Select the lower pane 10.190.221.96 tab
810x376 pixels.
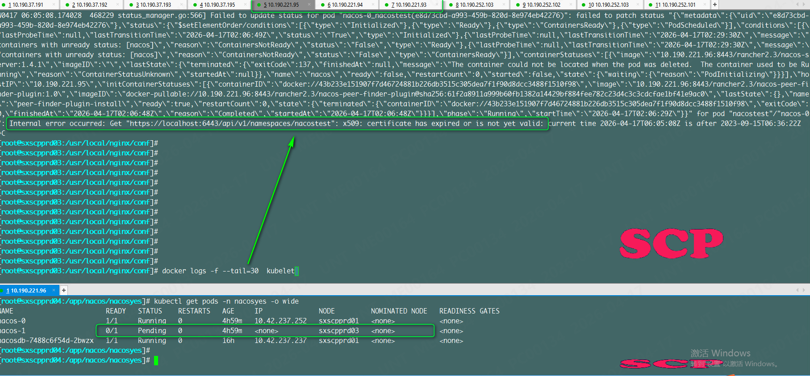tap(28, 291)
